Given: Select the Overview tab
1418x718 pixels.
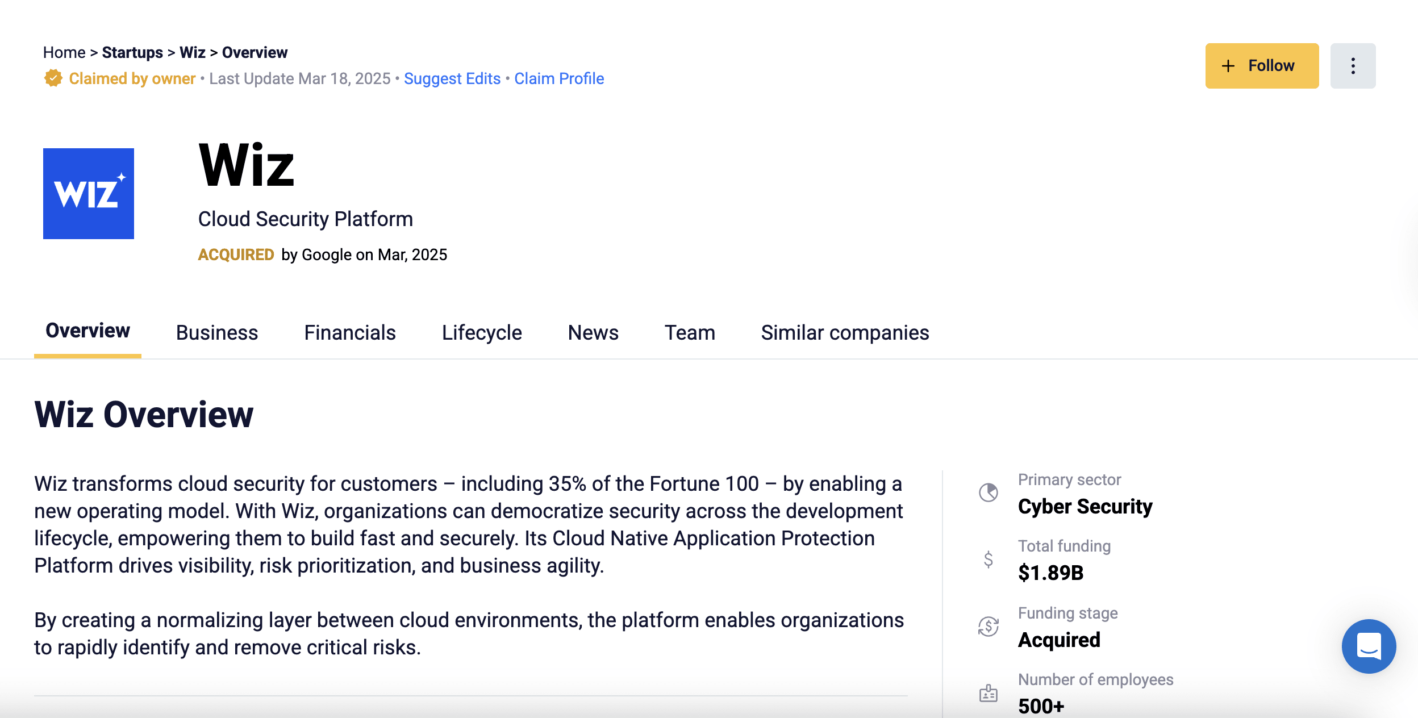Looking at the screenshot, I should click(x=87, y=331).
